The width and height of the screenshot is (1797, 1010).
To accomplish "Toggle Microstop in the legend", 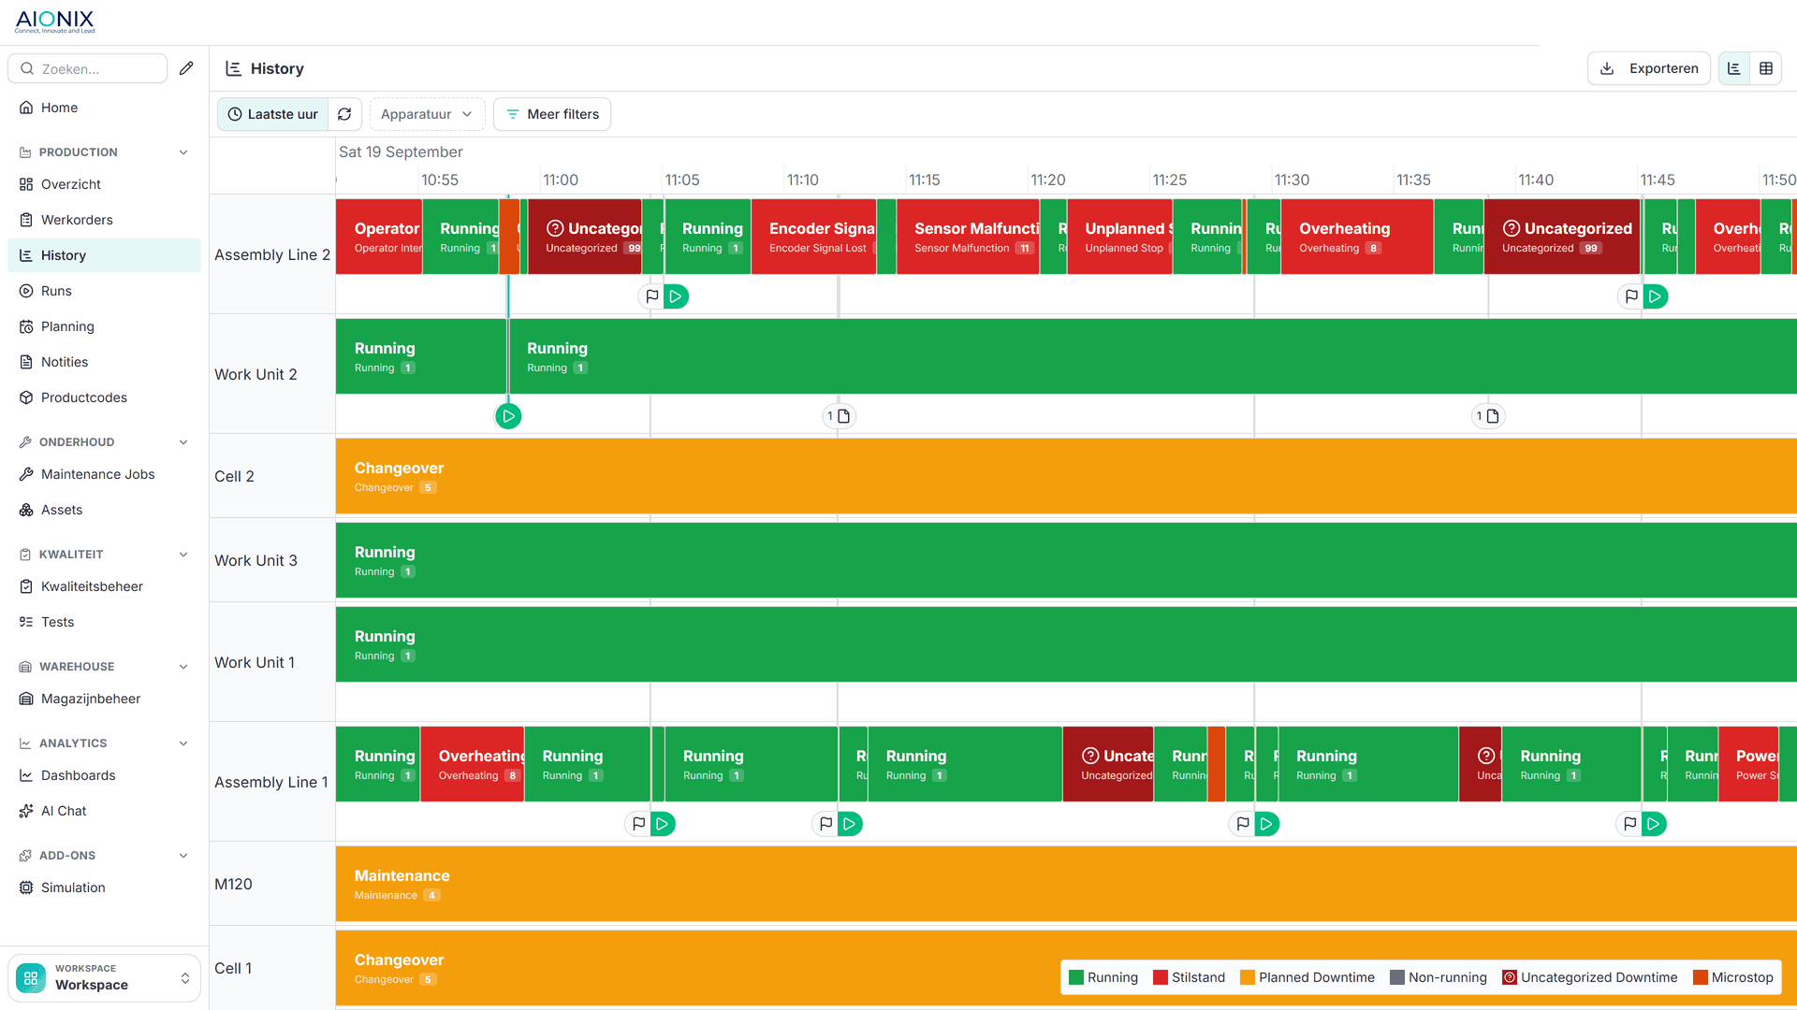I will (1733, 977).
